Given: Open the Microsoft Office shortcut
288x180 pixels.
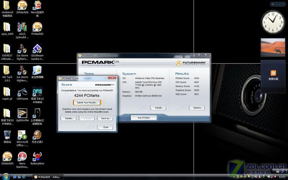Looking at the screenshot, I should coord(22,138).
